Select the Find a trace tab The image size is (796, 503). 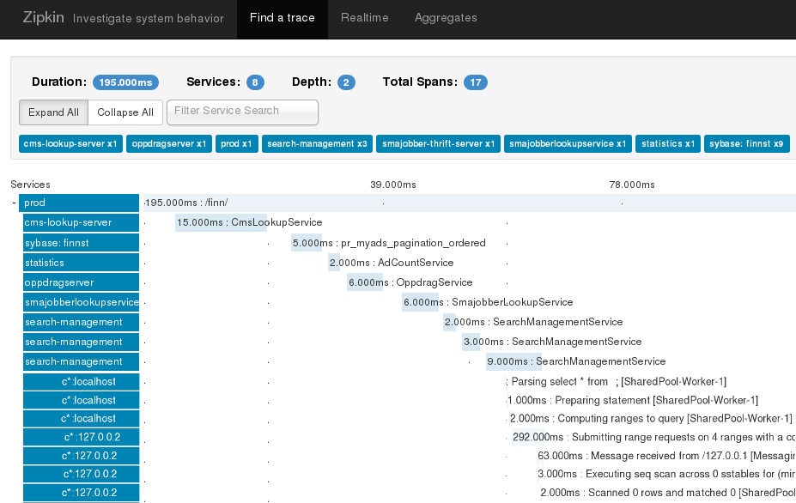click(x=282, y=18)
